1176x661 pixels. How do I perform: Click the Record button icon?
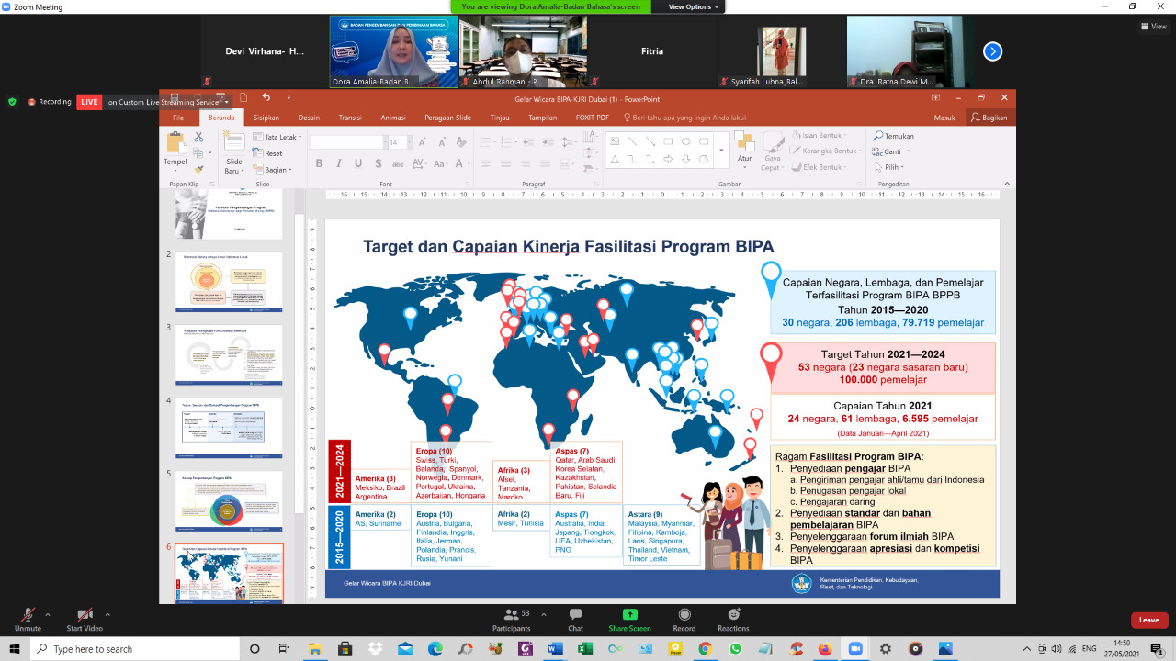pyautogui.click(x=684, y=614)
